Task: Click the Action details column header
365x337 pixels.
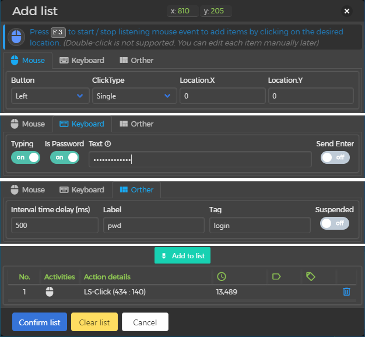Action: coord(107,277)
